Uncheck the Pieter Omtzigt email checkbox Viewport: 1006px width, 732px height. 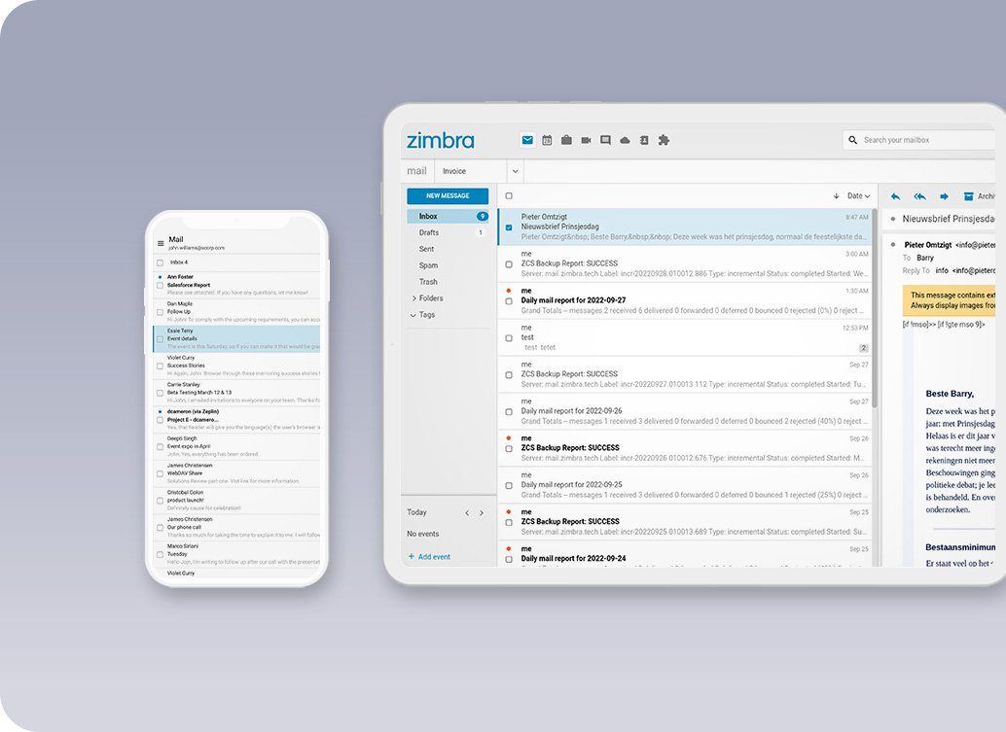509,227
